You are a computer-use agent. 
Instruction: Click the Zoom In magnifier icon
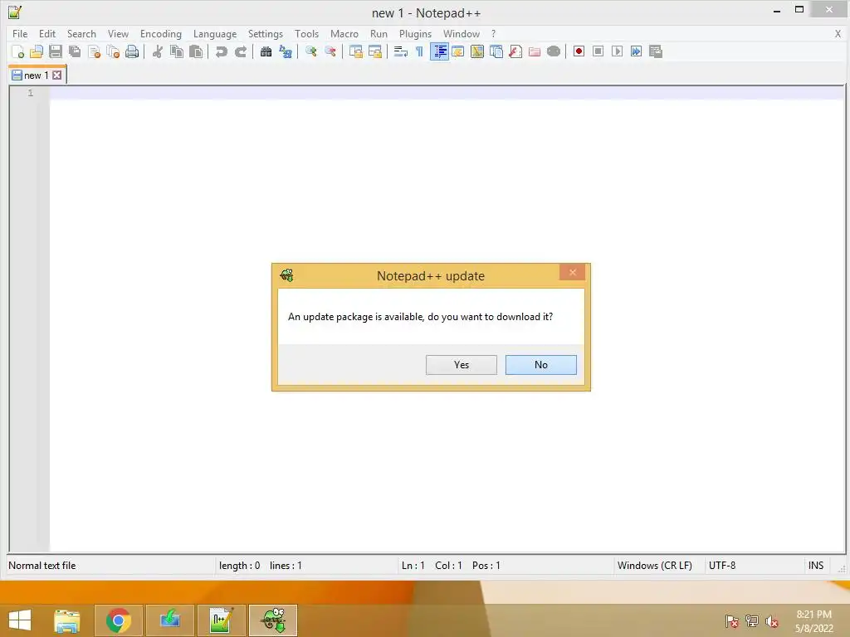point(311,51)
